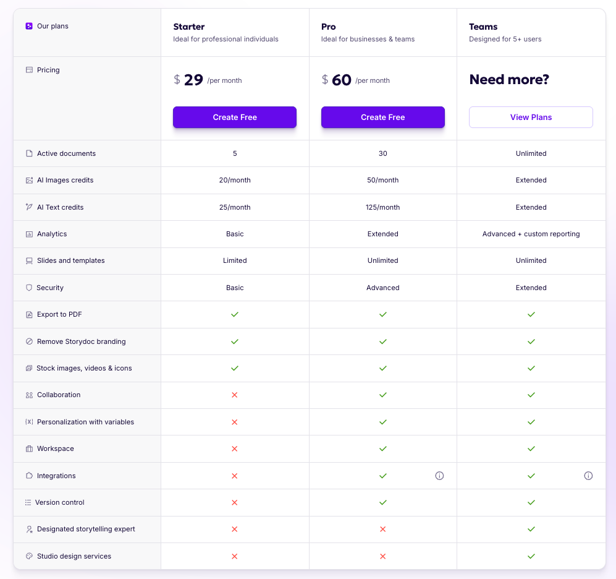Screen dimensions: 616x579
Task: Click the Pro plan heading
Action: (329, 27)
